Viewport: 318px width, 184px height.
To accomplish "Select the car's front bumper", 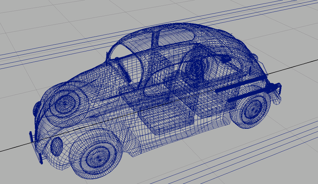I will [x=35, y=147].
